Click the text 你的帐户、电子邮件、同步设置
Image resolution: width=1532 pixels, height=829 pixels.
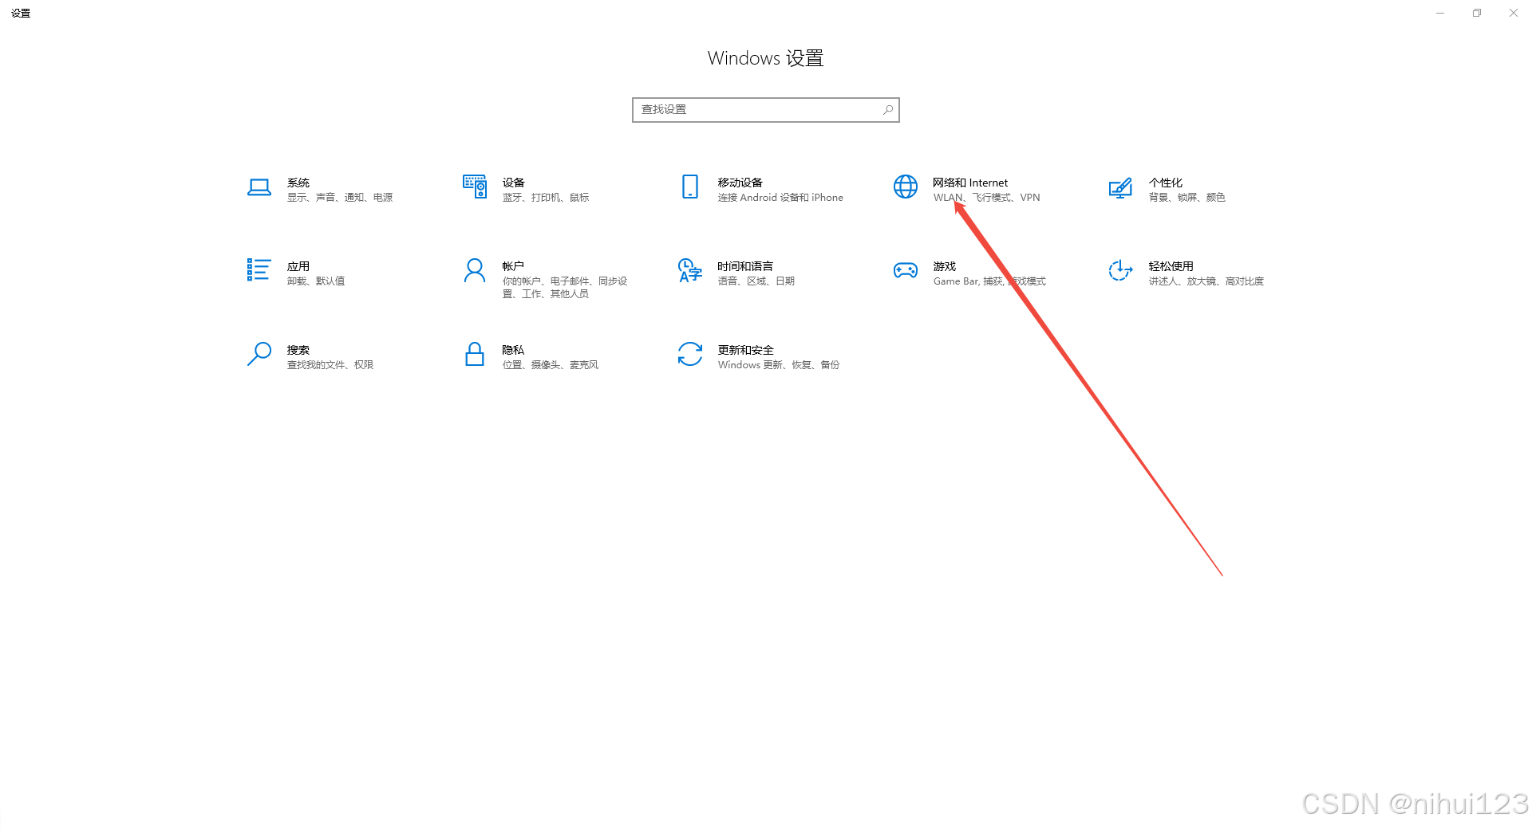tap(565, 288)
